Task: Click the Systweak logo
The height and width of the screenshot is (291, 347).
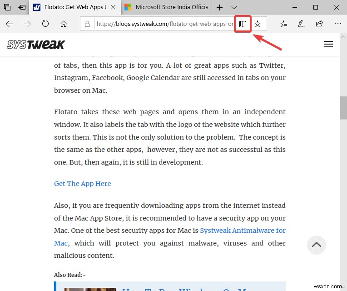Action: 36,45
